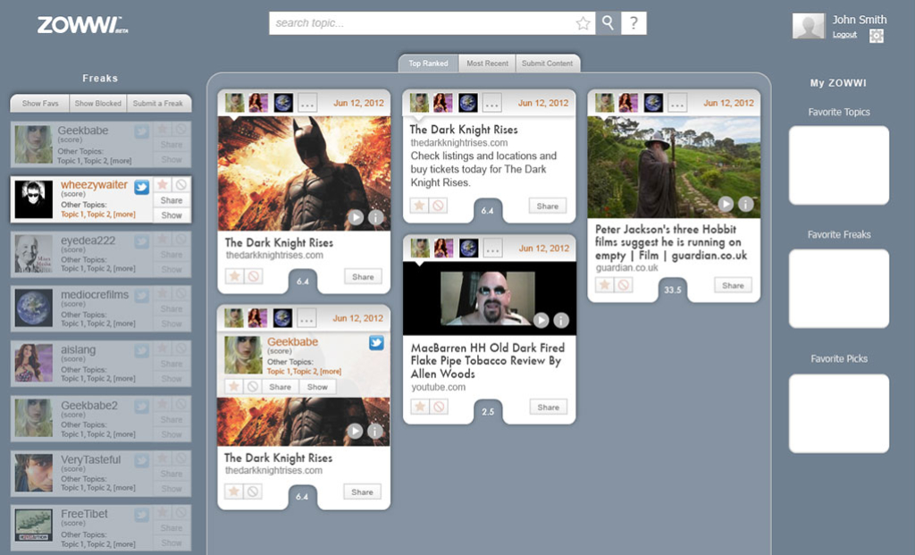Click the block icon on the MacBarren card
This screenshot has height=555, width=915.
439,407
